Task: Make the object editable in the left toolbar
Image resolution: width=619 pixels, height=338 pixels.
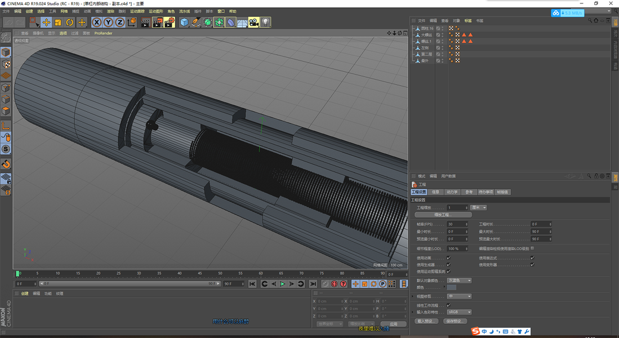Action: pos(6,37)
